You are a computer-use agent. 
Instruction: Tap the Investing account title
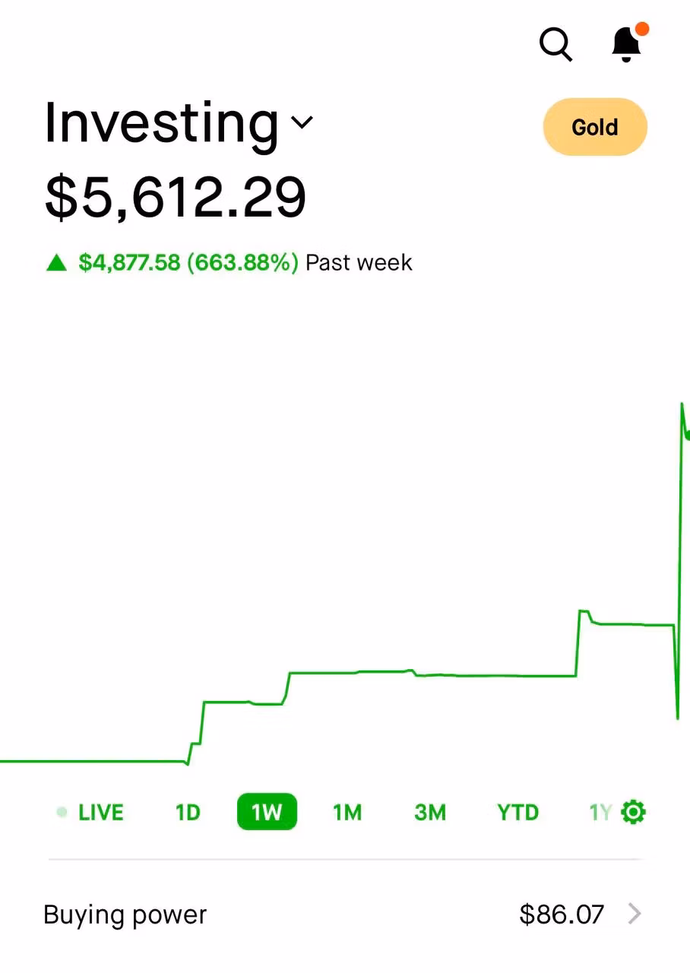(x=161, y=122)
